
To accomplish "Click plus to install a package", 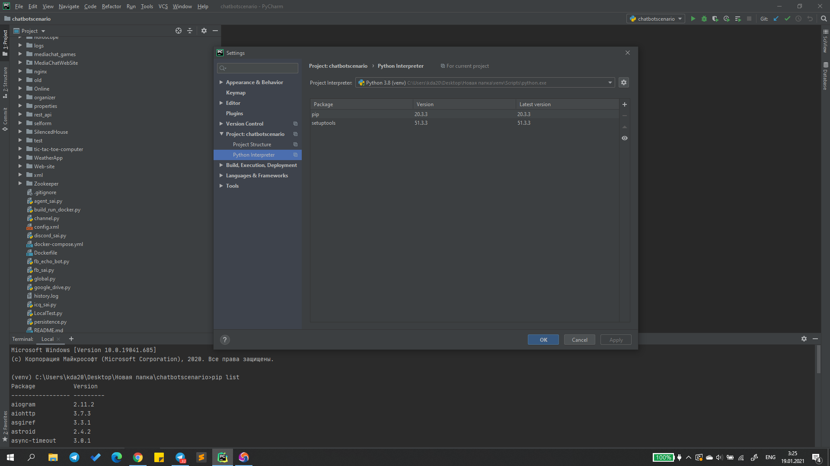I will [x=625, y=104].
